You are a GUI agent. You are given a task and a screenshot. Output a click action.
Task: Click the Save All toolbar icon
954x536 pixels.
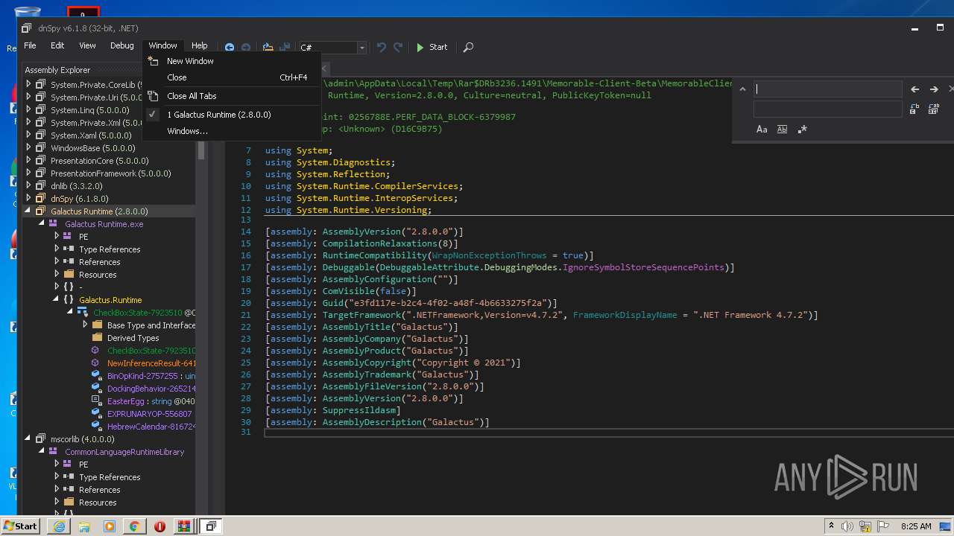click(284, 47)
